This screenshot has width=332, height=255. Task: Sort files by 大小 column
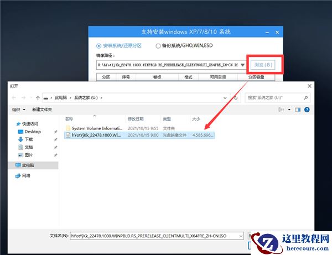pos(196,119)
